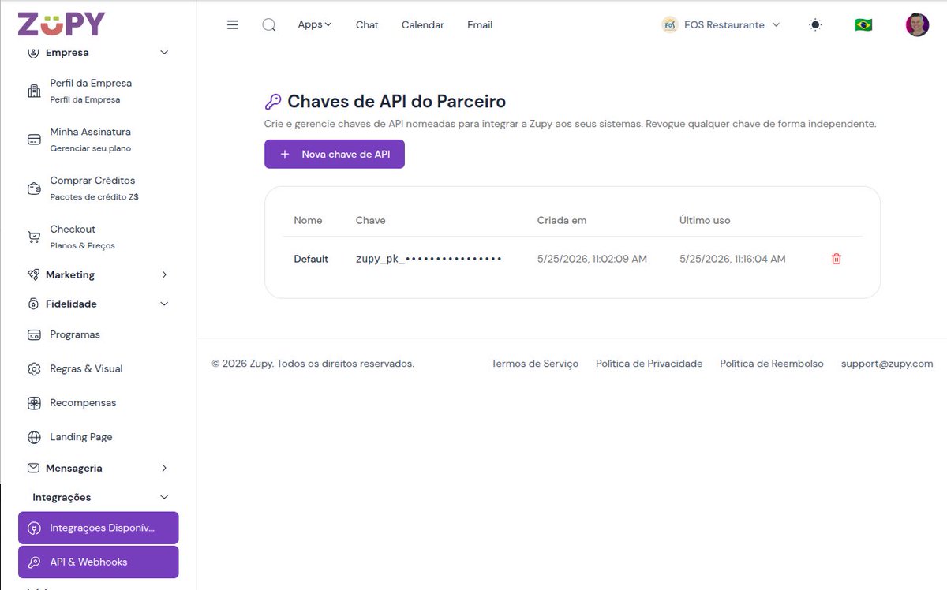Click the Fidelidade badge icon
947x590 pixels.
(33, 304)
